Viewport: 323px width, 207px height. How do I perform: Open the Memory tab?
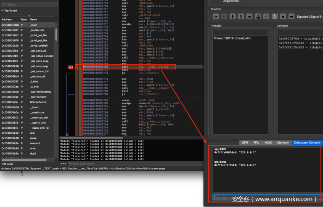283,143
